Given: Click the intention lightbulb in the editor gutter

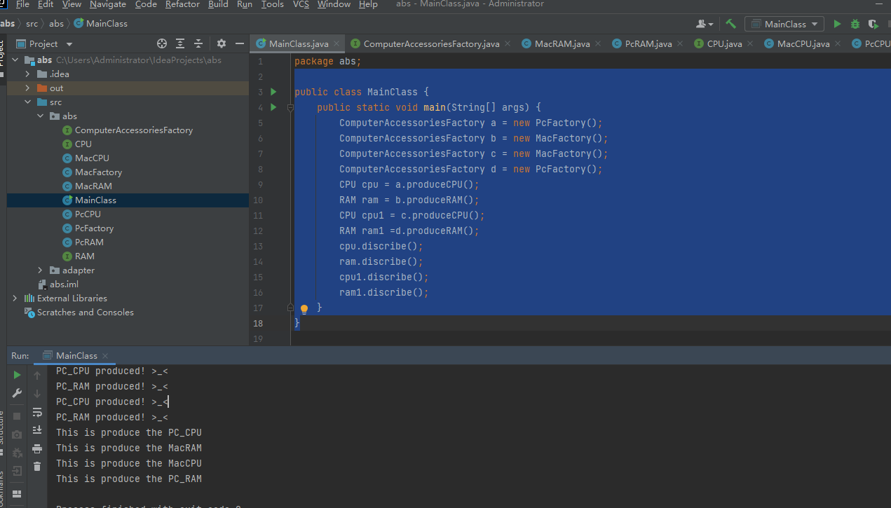Looking at the screenshot, I should click(304, 308).
